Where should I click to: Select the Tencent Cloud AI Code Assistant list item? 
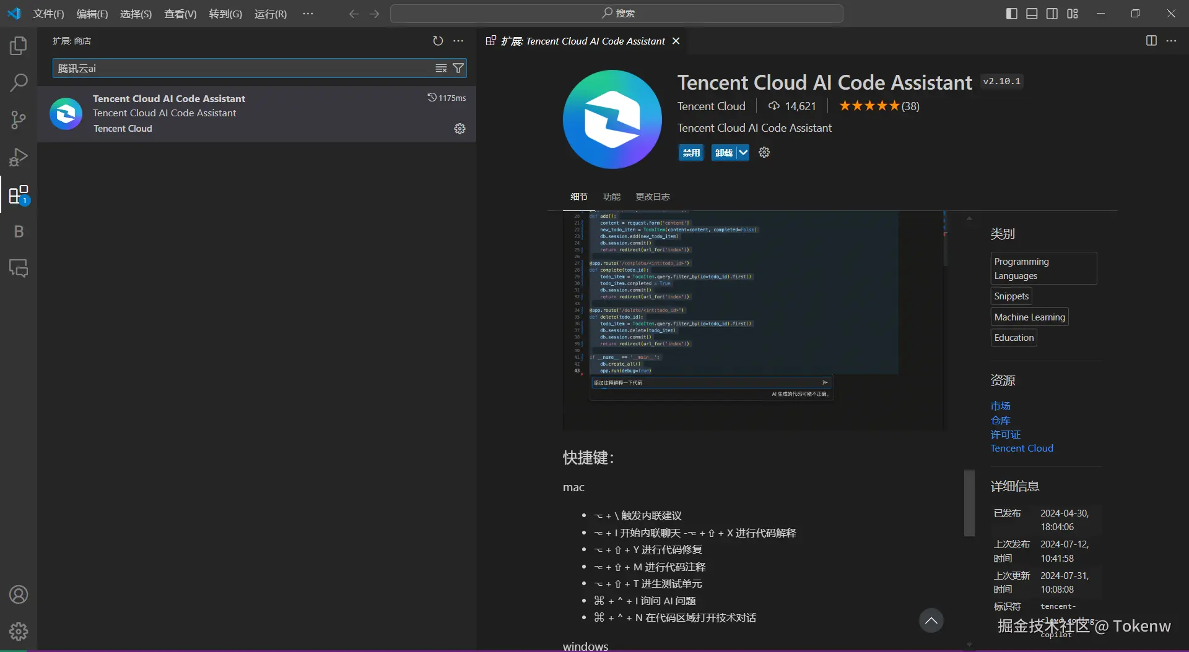click(256, 114)
